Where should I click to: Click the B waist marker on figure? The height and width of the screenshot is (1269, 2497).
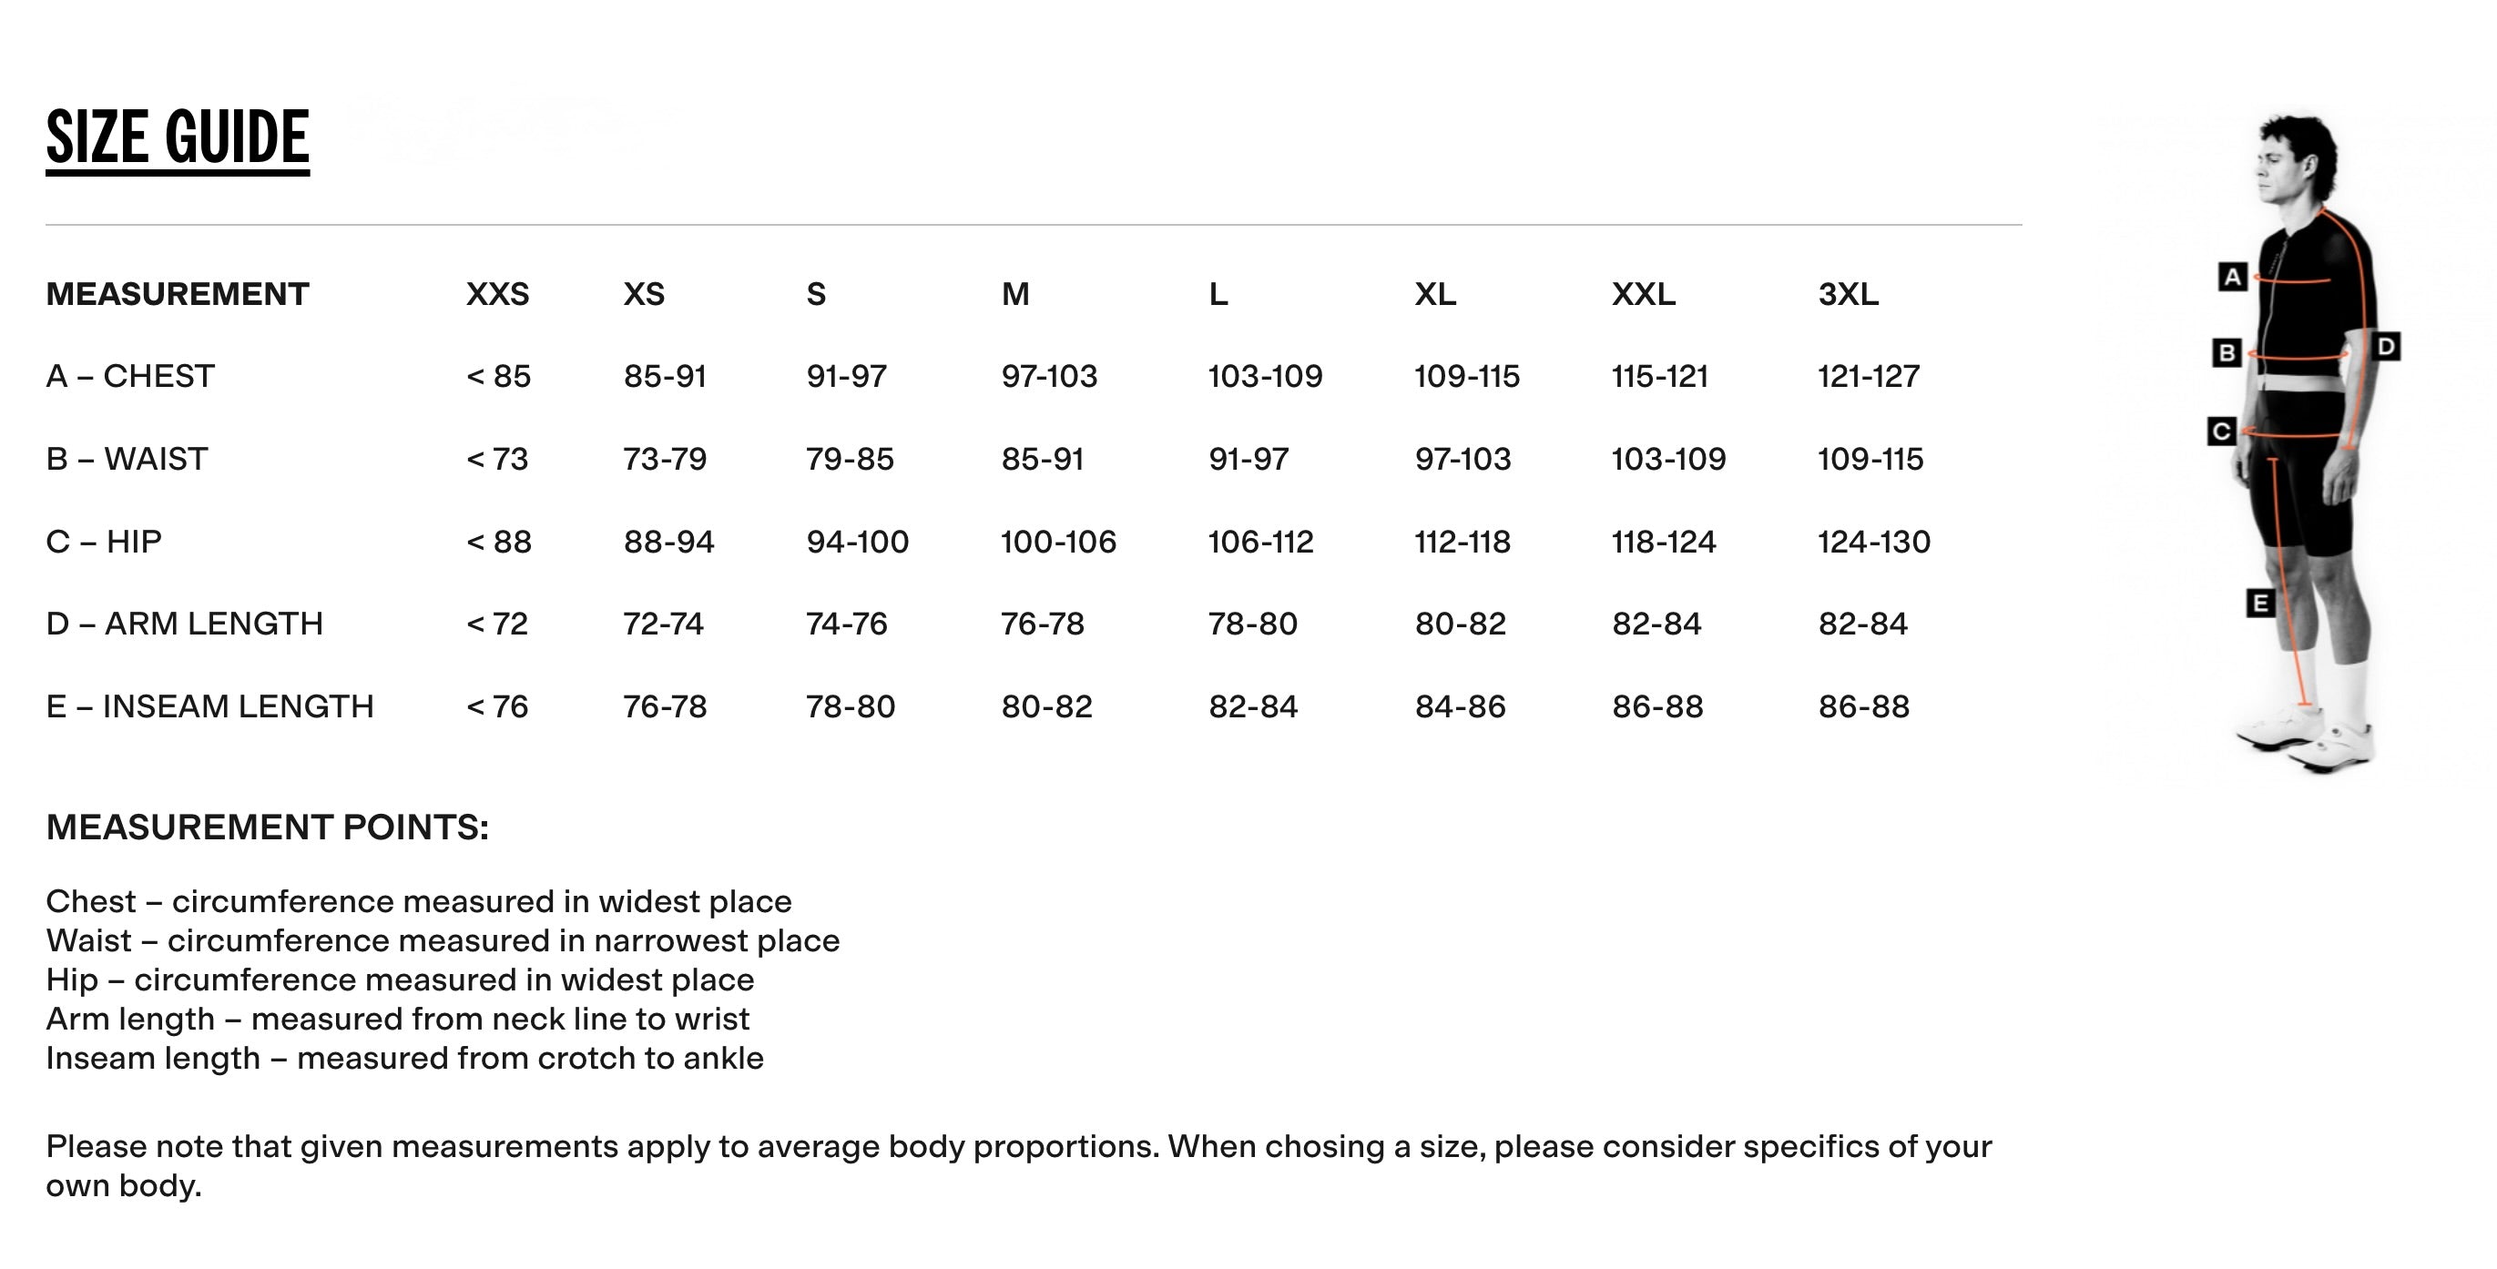pos(2227,352)
